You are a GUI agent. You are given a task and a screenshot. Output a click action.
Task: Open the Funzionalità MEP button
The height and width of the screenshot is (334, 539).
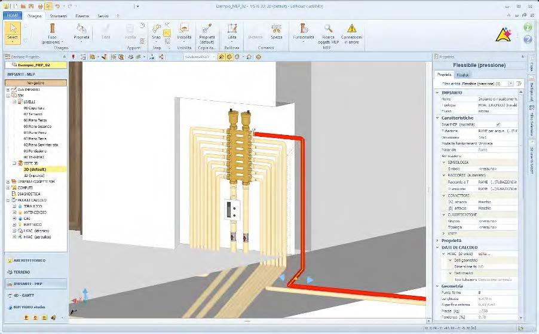pyautogui.click(x=303, y=33)
